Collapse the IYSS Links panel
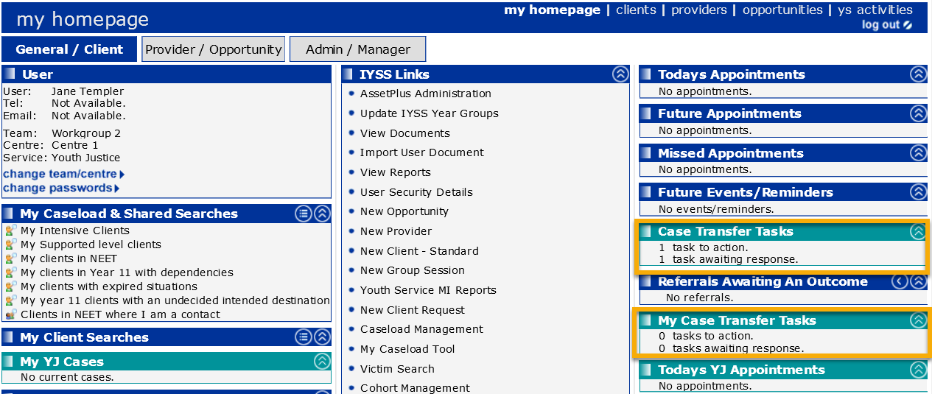Viewport: 932px width, 394px height. [620, 74]
